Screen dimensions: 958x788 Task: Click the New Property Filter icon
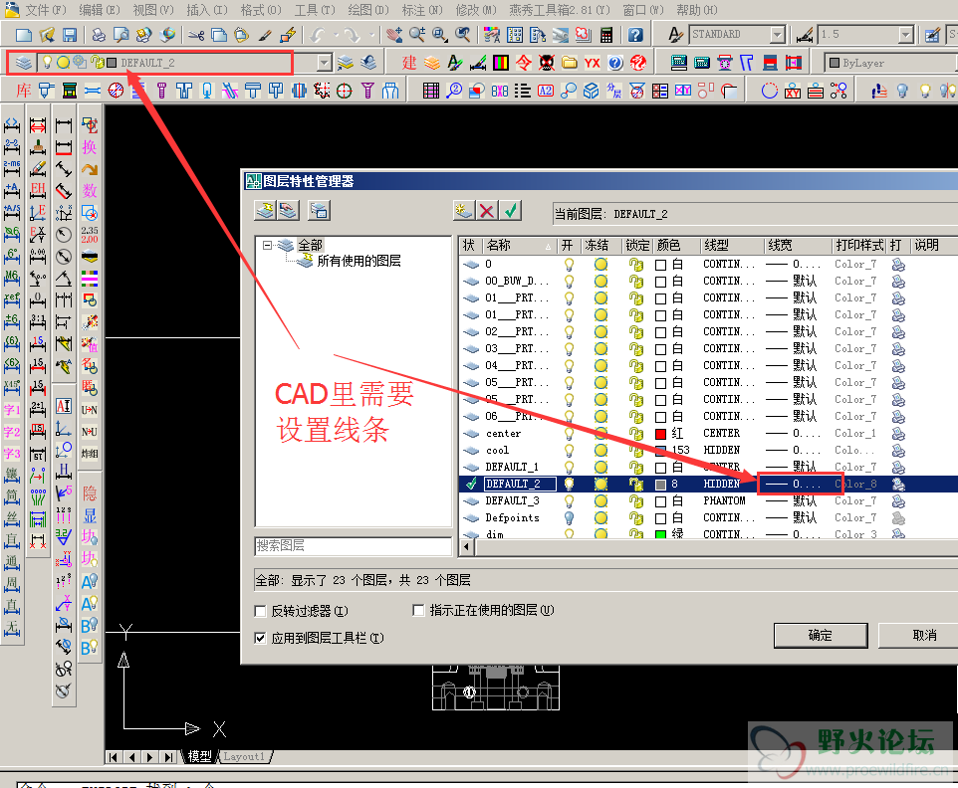265,211
